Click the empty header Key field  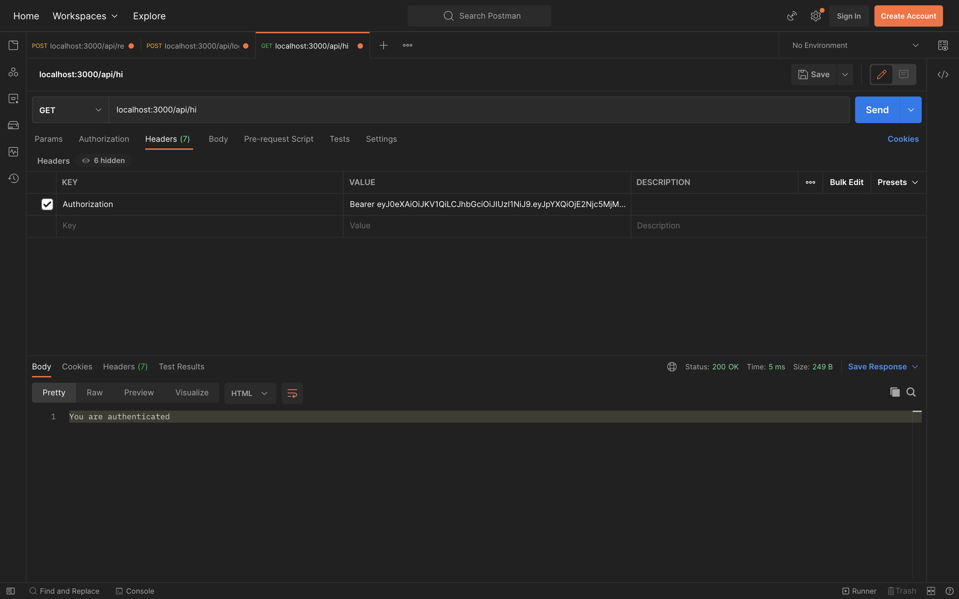pos(200,226)
